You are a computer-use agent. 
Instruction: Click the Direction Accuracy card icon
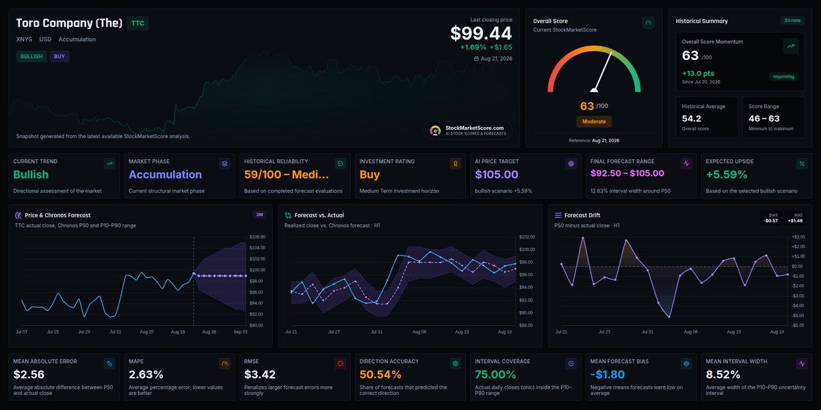point(456,364)
